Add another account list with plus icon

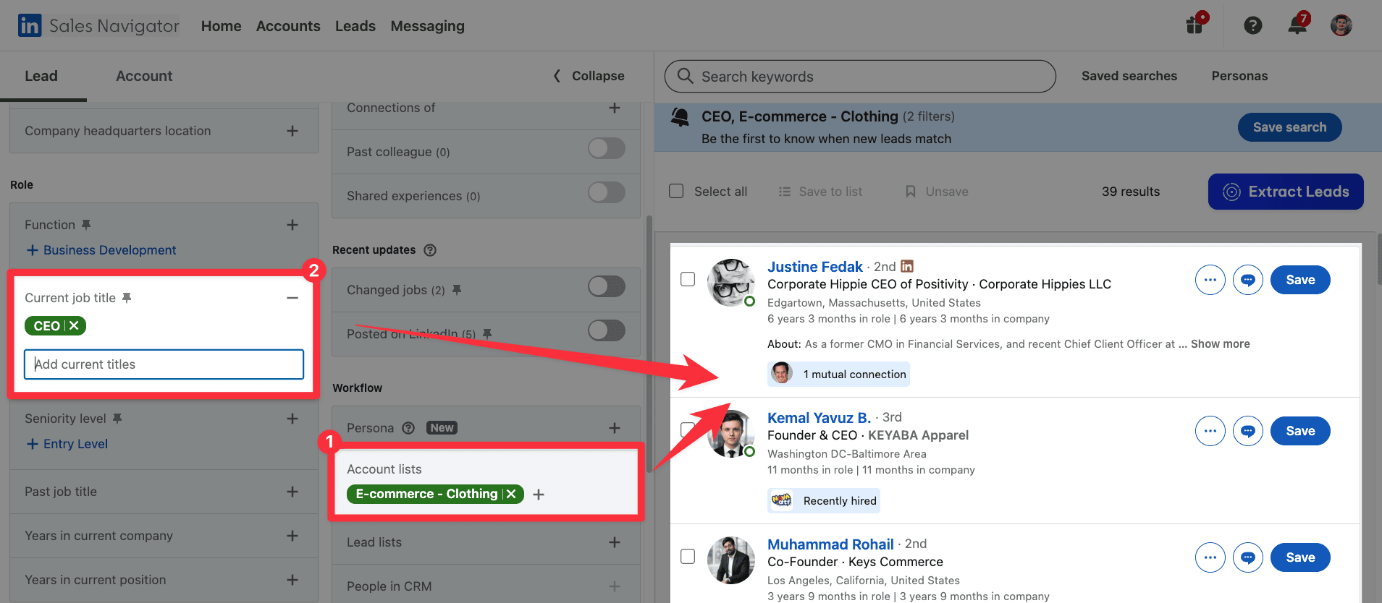(539, 495)
